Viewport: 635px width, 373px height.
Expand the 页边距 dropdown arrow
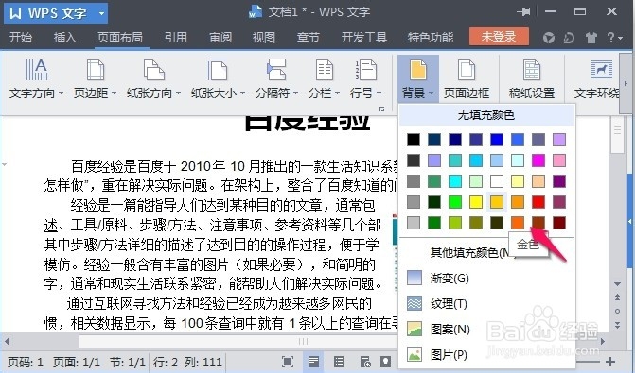[x=114, y=93]
